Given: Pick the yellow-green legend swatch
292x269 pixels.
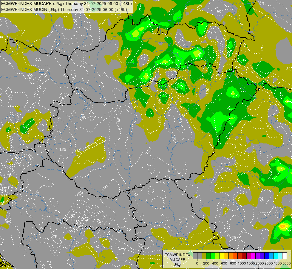Looking at the screenshot, I should (x=217, y=256).
